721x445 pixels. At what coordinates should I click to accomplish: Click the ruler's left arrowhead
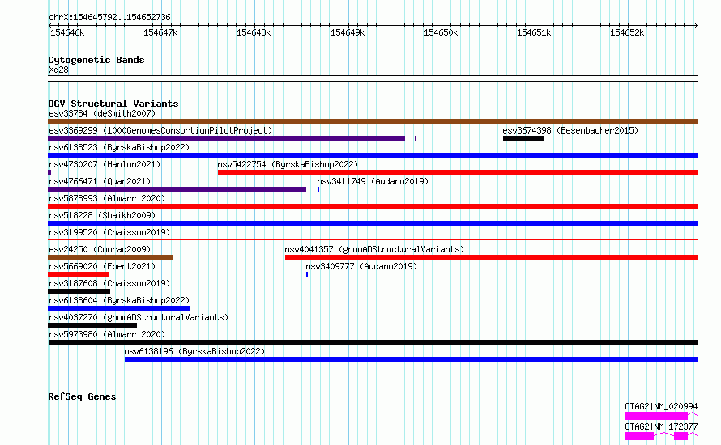click(50, 26)
